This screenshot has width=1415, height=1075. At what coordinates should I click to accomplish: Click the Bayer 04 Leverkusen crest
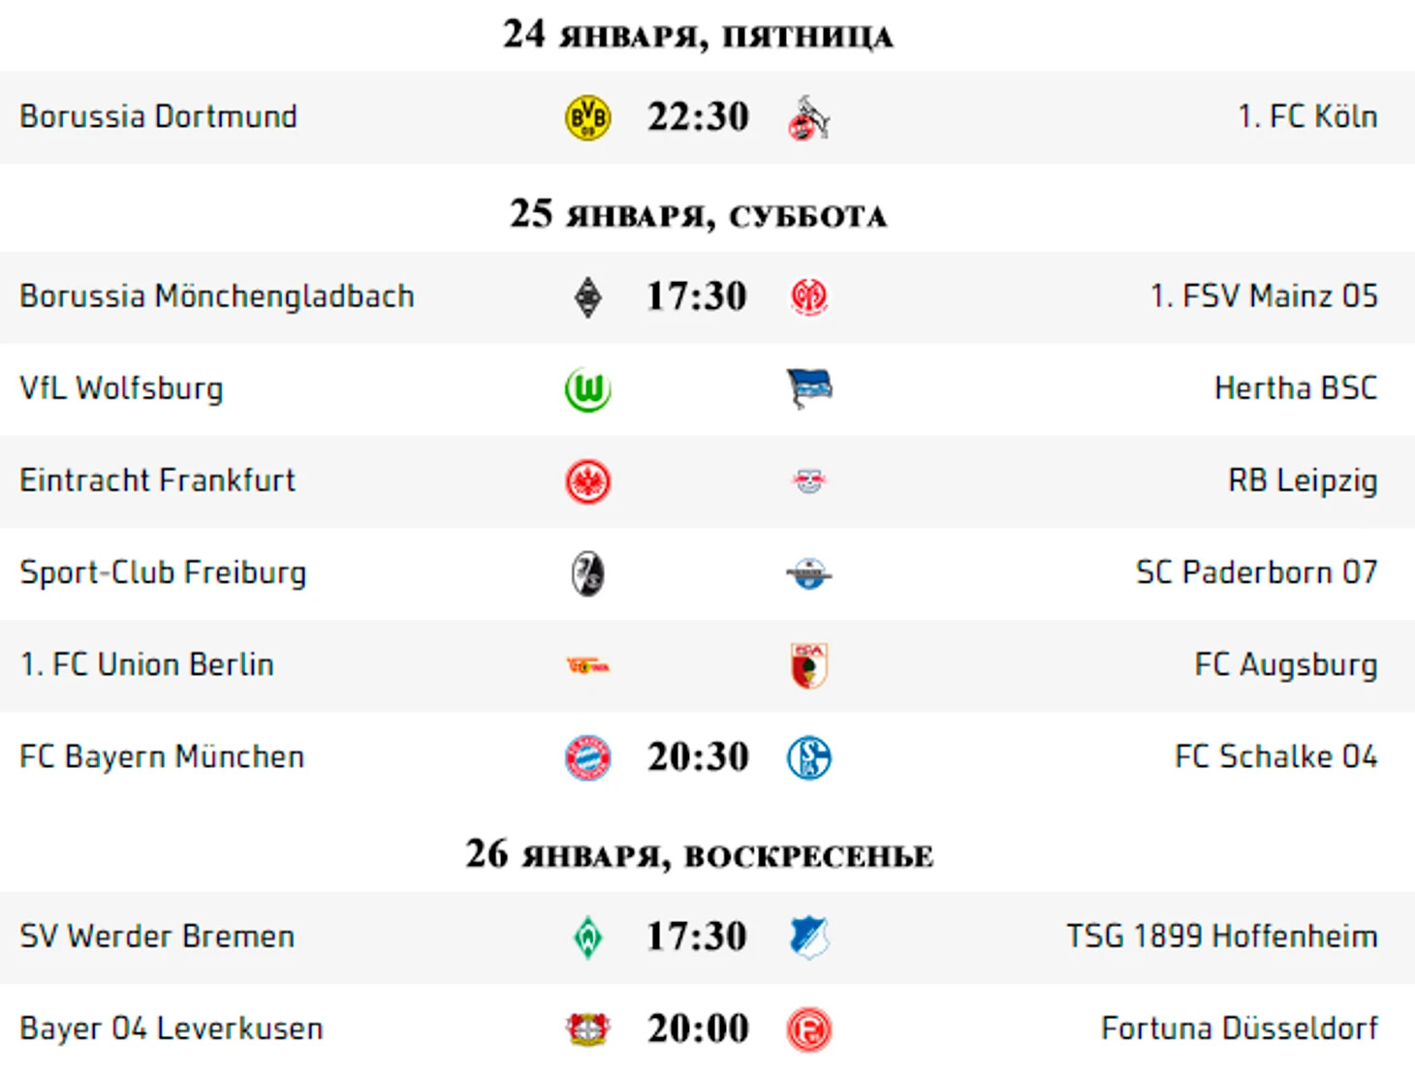coord(587,1029)
